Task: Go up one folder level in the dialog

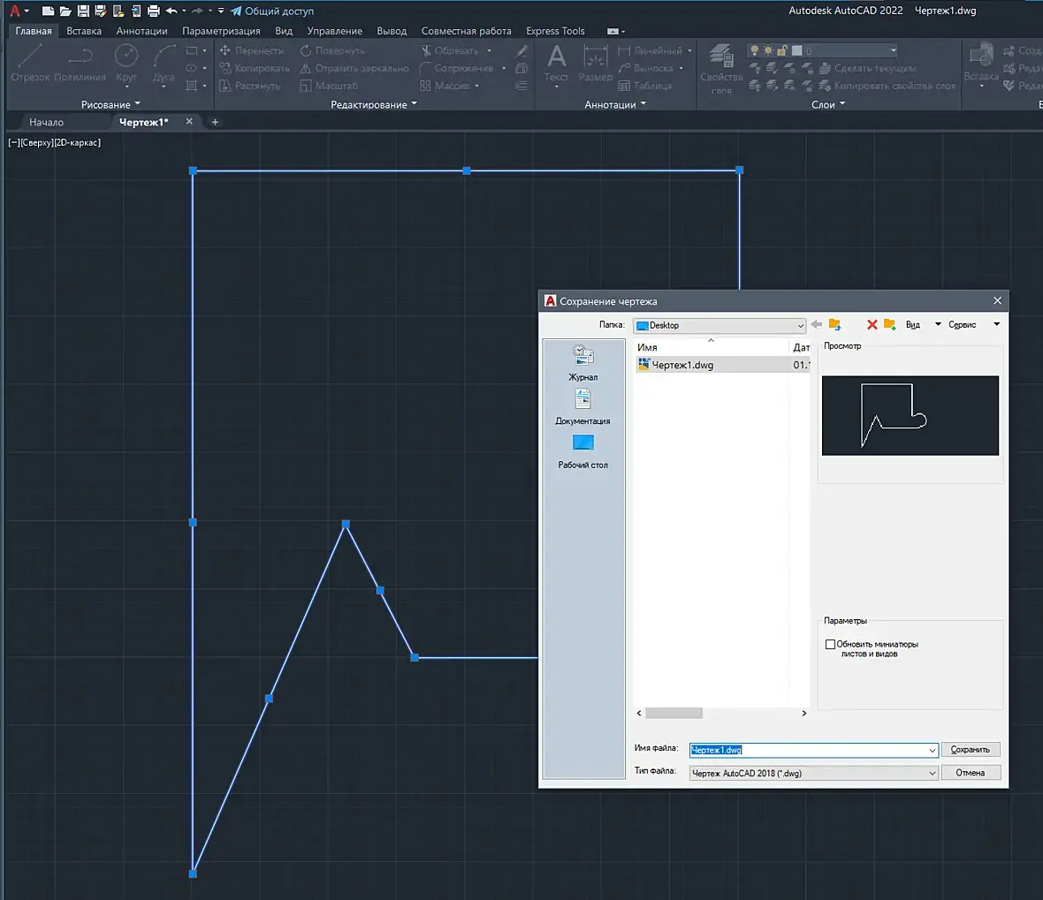Action: tap(834, 325)
